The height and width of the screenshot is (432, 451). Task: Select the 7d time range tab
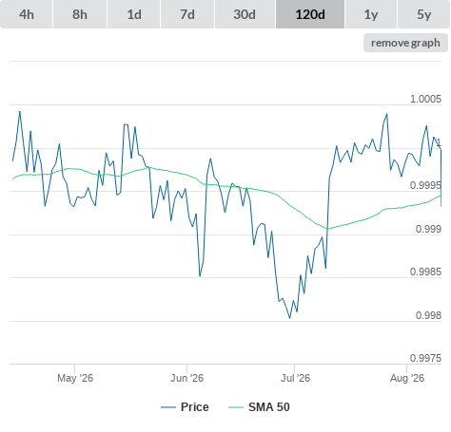click(x=187, y=14)
